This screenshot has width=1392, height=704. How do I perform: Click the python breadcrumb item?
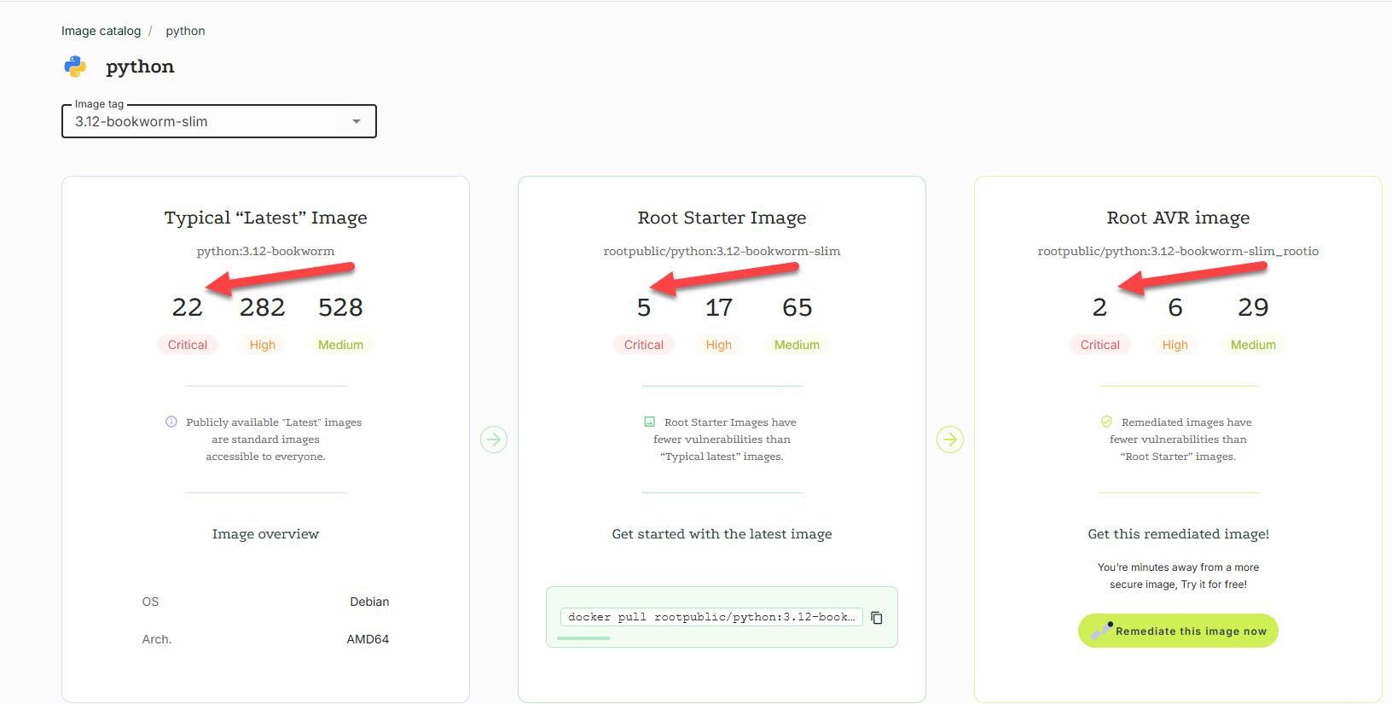(185, 31)
